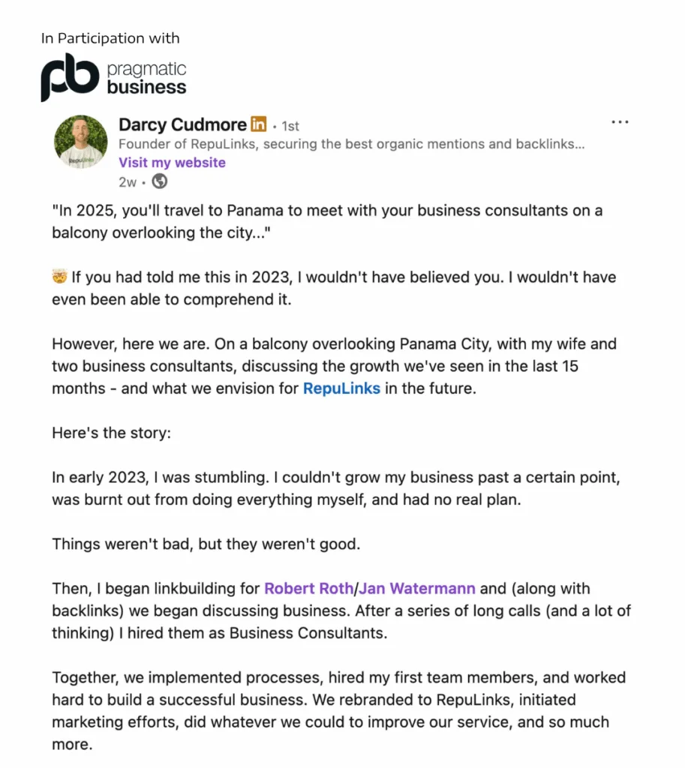Click Darcy Cudmore's circular profile photo
The image size is (685, 768).
tap(80, 142)
